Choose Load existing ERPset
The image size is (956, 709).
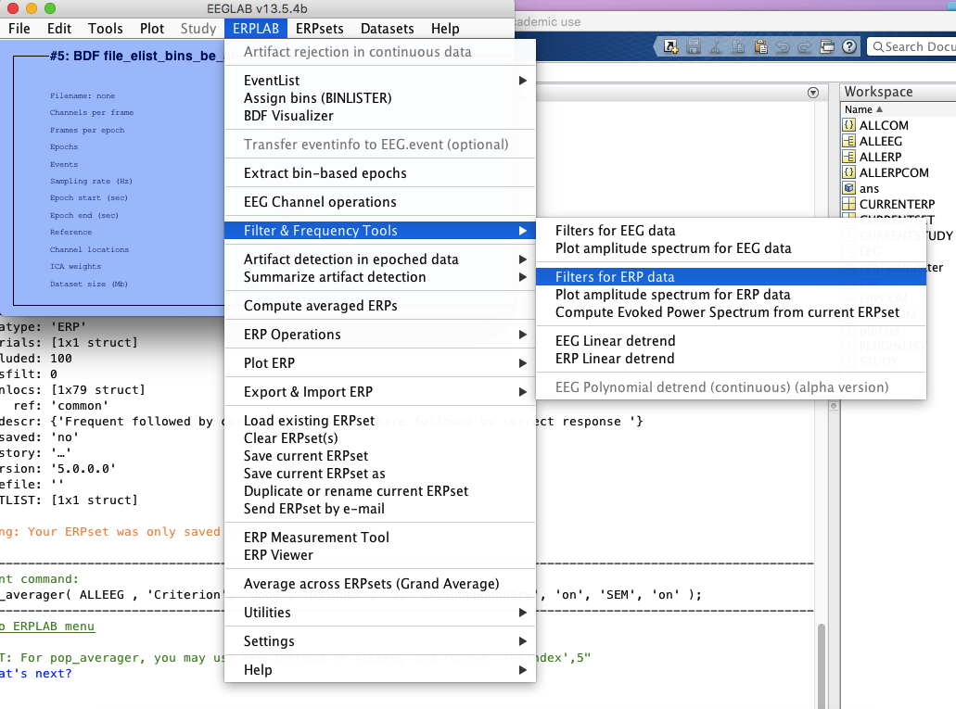click(380, 421)
